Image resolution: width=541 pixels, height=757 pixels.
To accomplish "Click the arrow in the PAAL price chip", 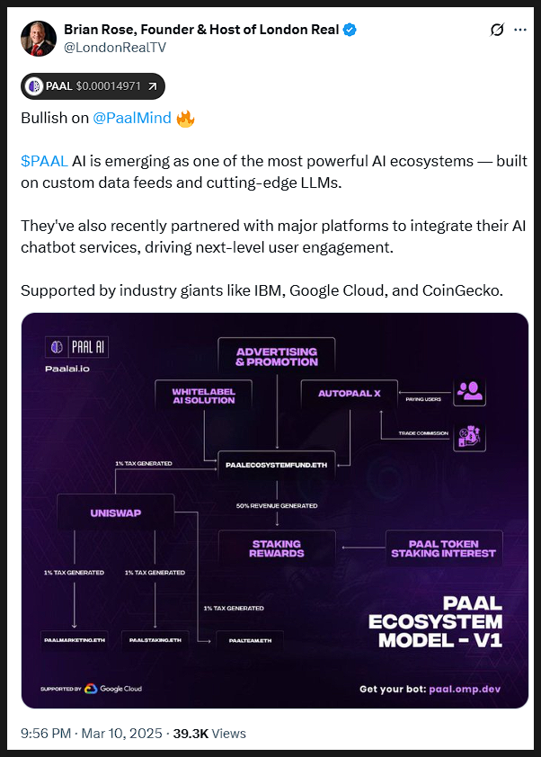I will (x=152, y=86).
